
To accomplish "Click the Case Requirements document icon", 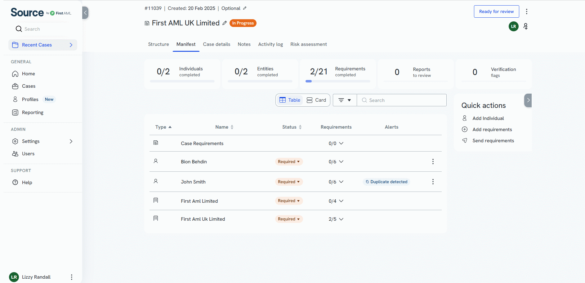I will click(156, 143).
